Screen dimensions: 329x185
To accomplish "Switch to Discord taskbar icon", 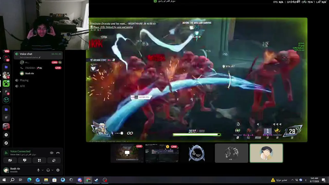I will 80,180.
